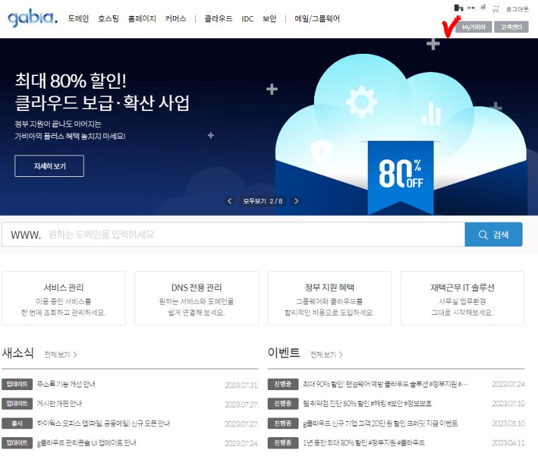Click the previous arrow on the banner carousel
The height and width of the screenshot is (456, 538).
tap(230, 200)
